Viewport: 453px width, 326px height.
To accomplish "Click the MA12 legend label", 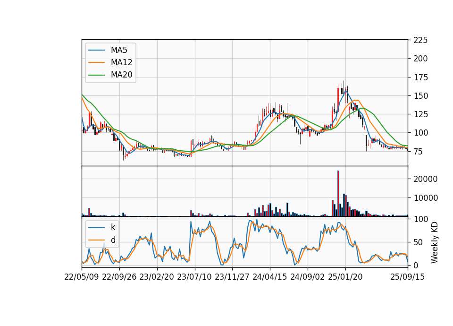I will click(121, 62).
